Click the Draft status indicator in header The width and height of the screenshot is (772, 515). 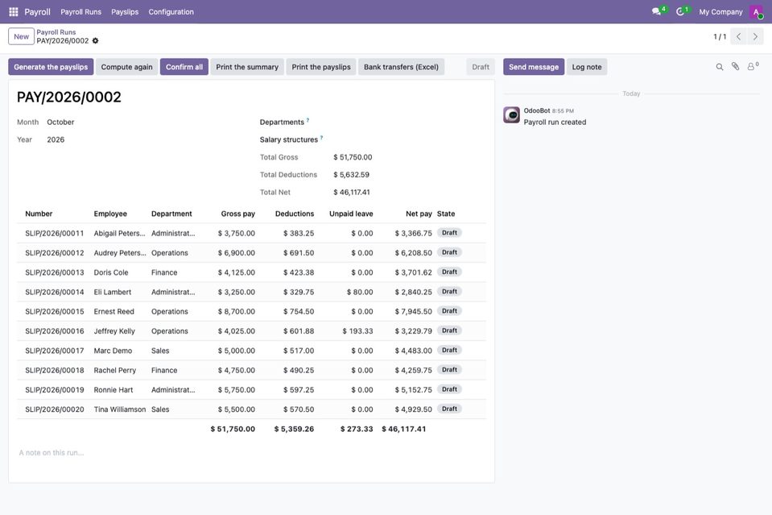click(481, 67)
